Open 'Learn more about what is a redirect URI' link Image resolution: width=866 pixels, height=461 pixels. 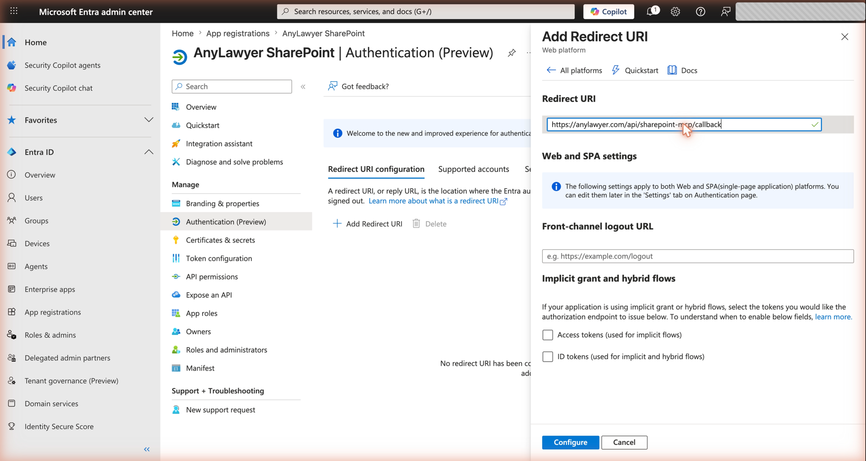tap(438, 201)
